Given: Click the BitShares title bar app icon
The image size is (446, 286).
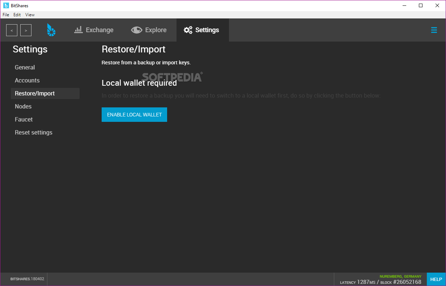Looking at the screenshot, I should 6,5.
